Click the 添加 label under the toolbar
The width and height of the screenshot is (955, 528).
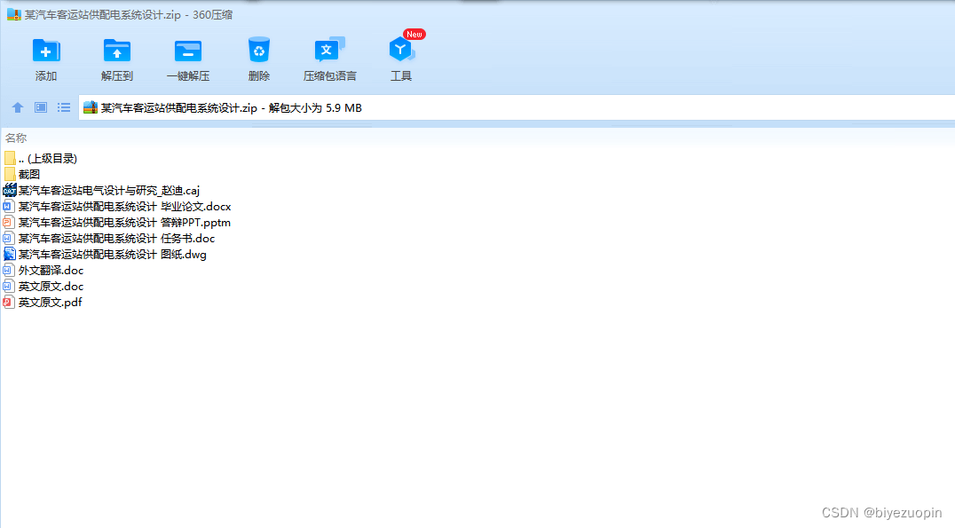(x=45, y=76)
